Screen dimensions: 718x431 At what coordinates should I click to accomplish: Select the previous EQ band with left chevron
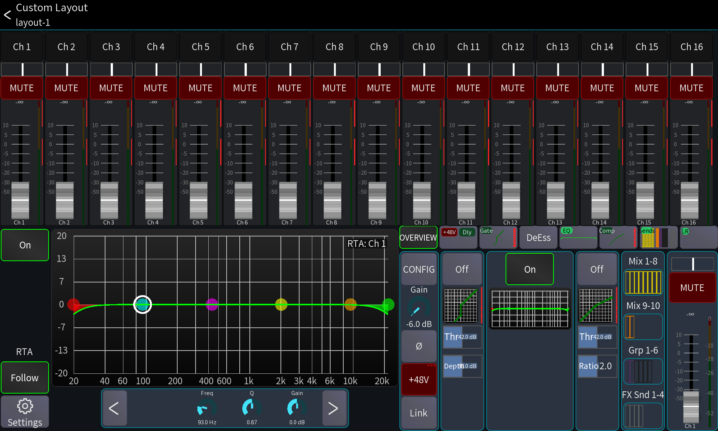tap(115, 408)
